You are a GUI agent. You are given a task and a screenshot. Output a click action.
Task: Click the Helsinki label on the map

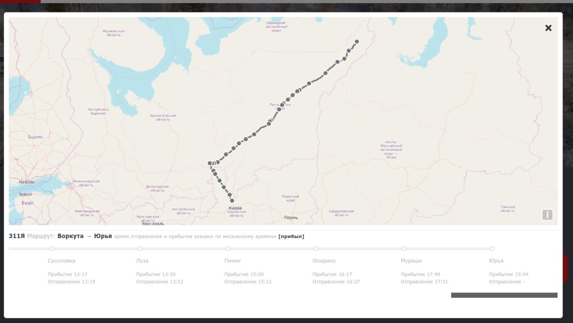pos(27,182)
